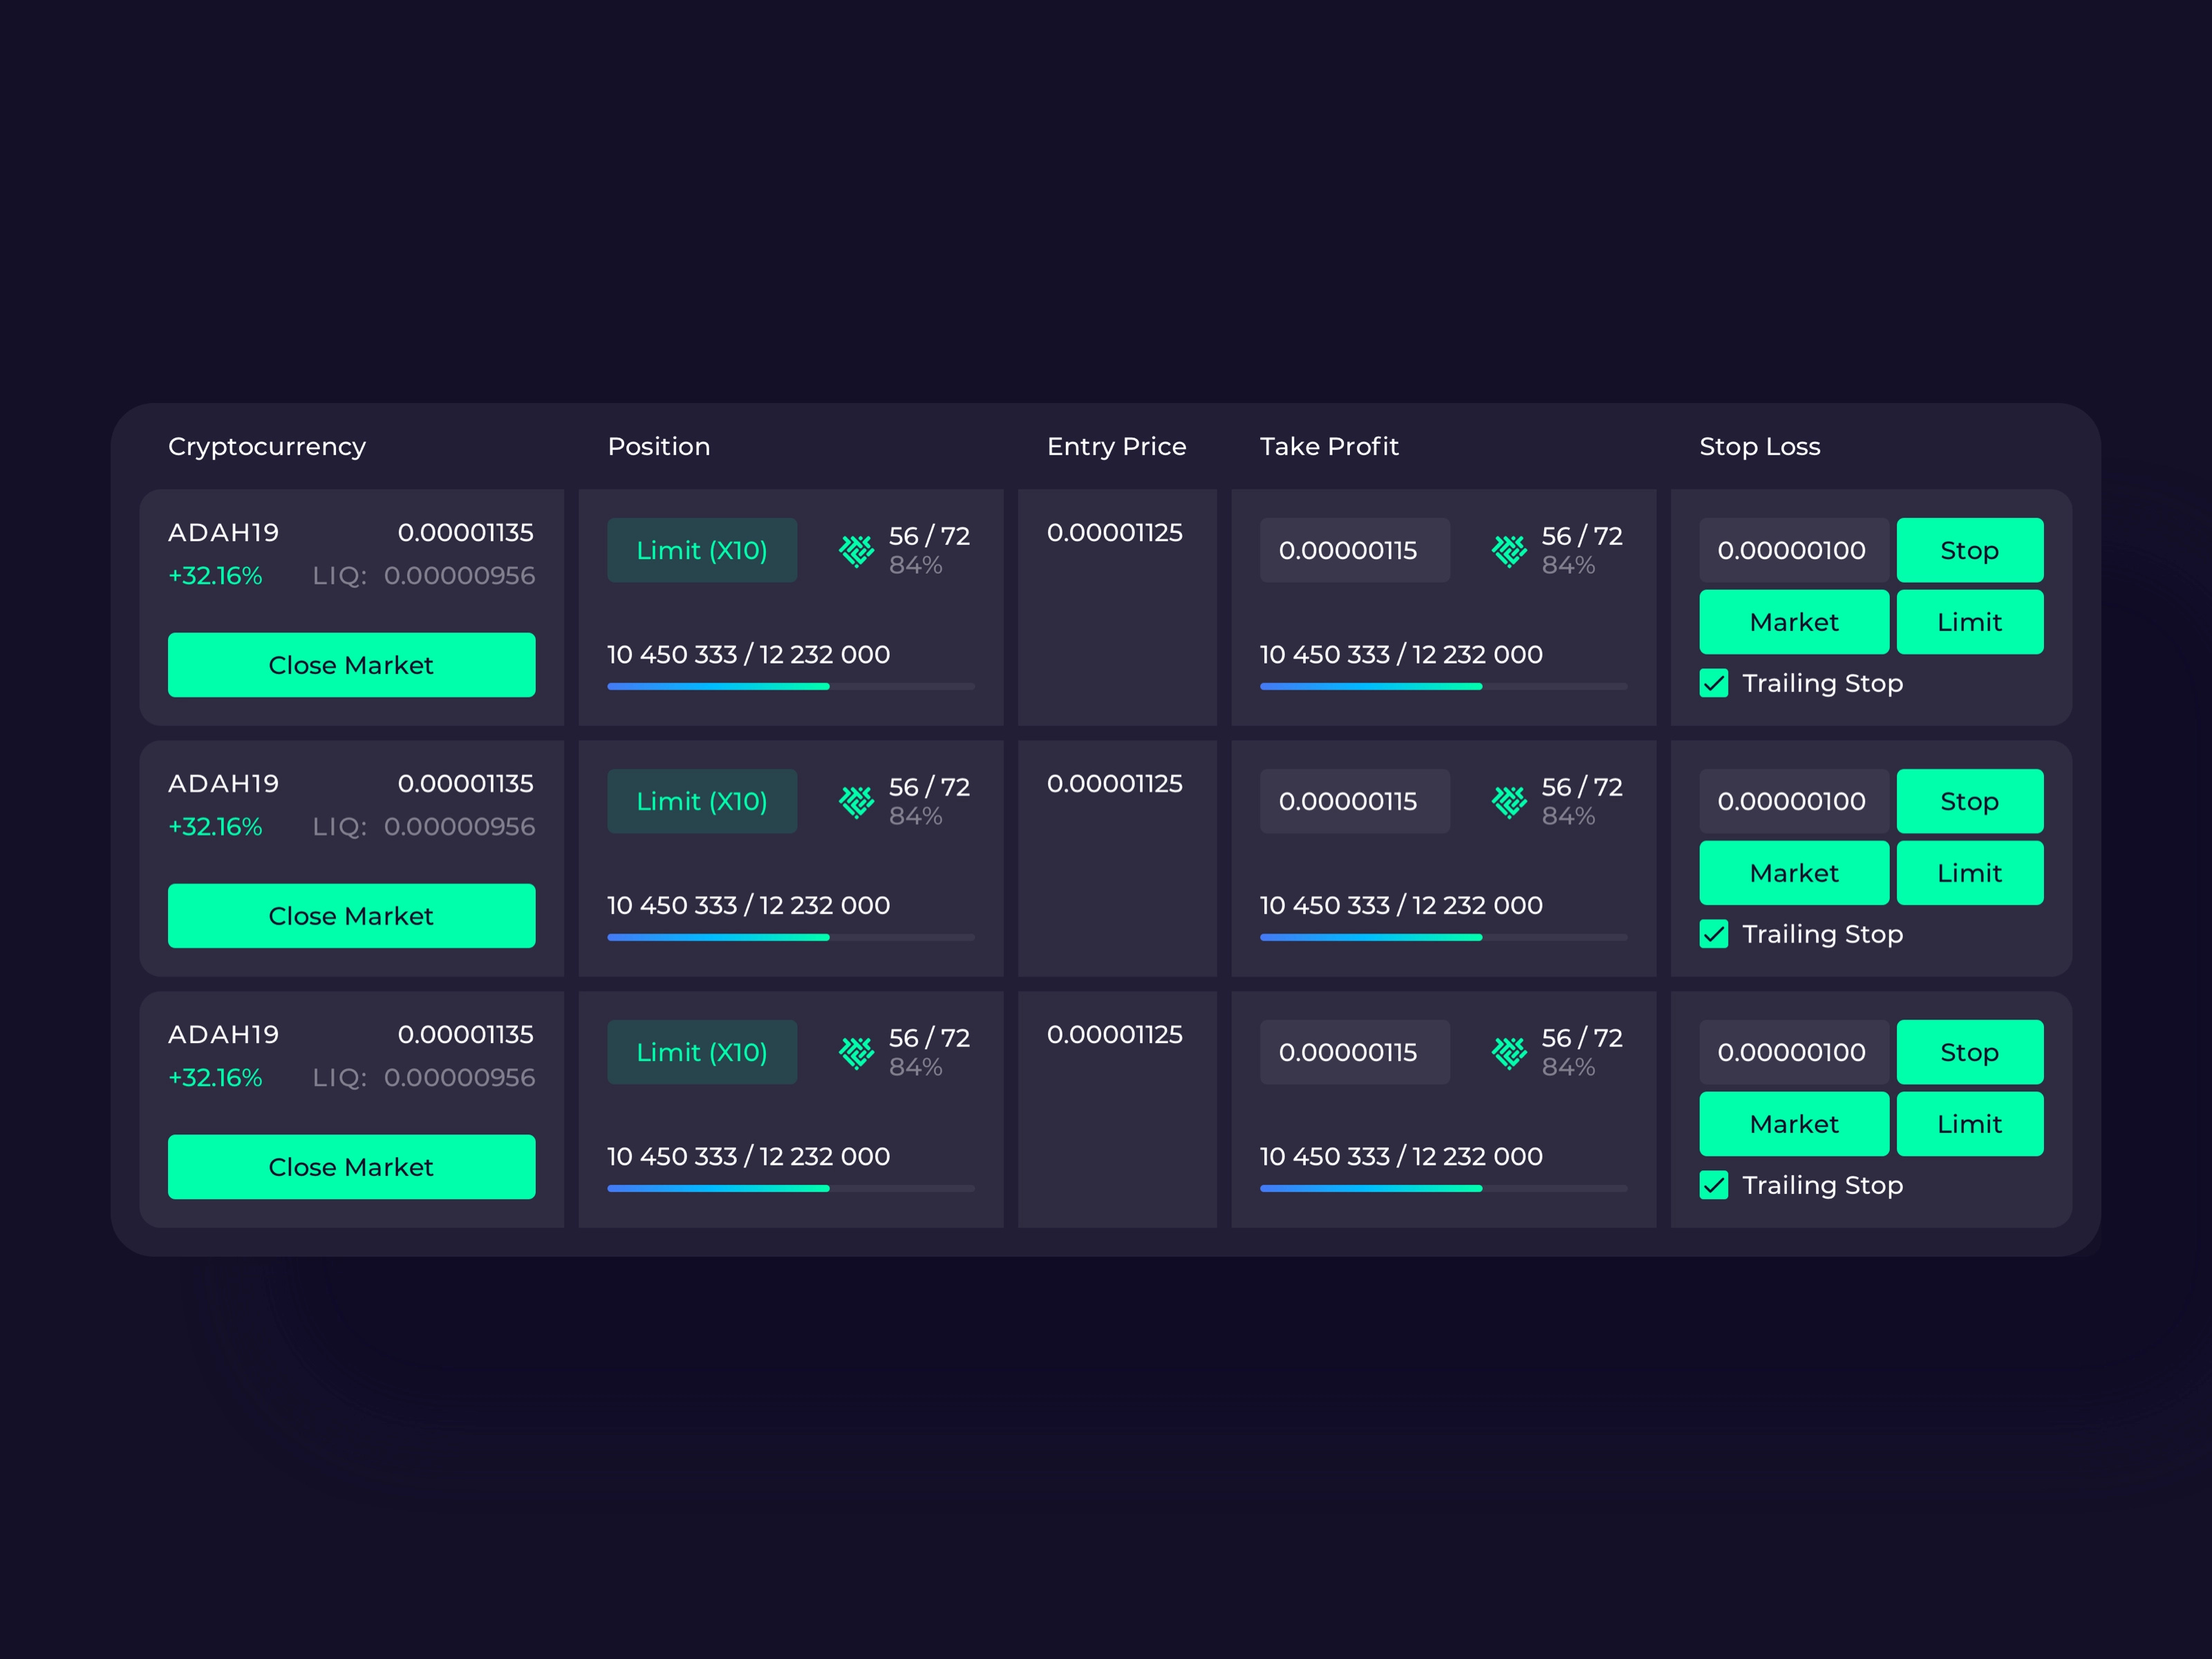Click the Stop Loss column header

(x=1759, y=446)
